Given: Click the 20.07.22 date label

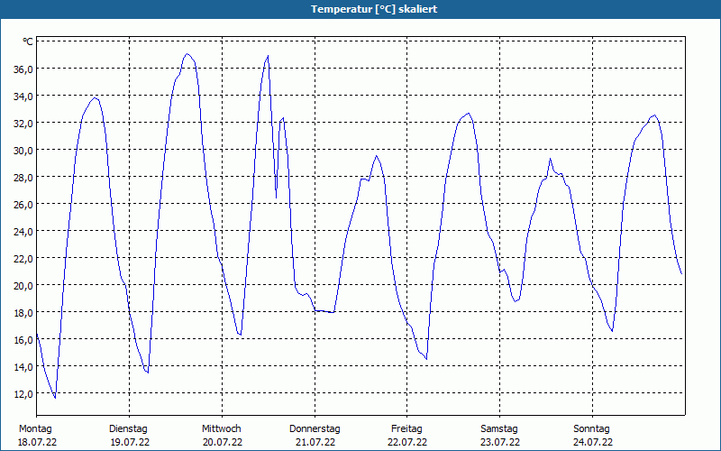Looking at the screenshot, I should [x=223, y=442].
